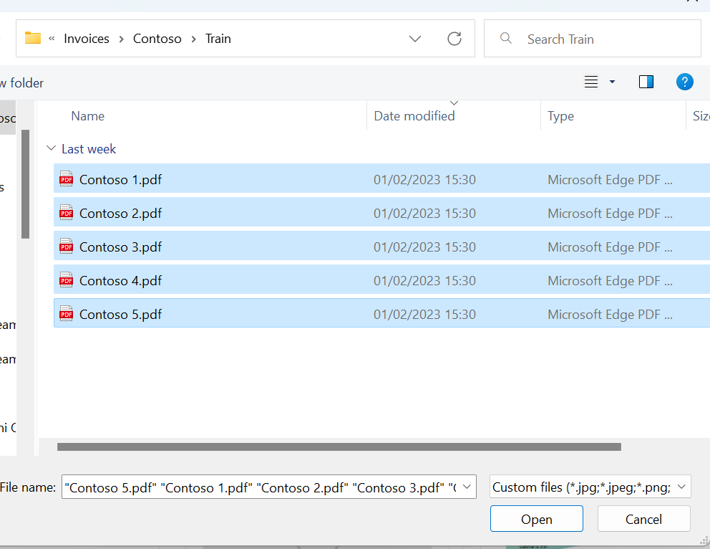The width and height of the screenshot is (710, 549).
Task: Open the Custom files type filter dropdown
Action: click(x=590, y=487)
